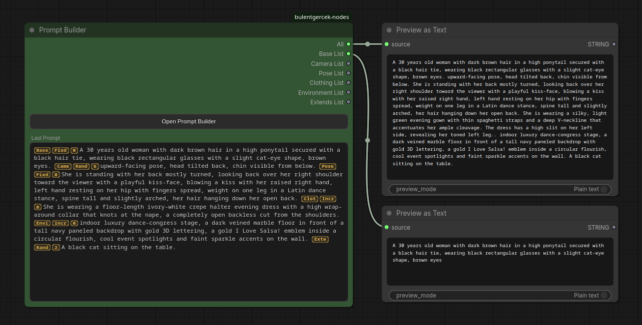Click the Exte tag in Last Prompt
This screenshot has height=325, width=642.
320,239
